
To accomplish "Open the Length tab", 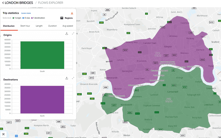I will pos(39,26).
